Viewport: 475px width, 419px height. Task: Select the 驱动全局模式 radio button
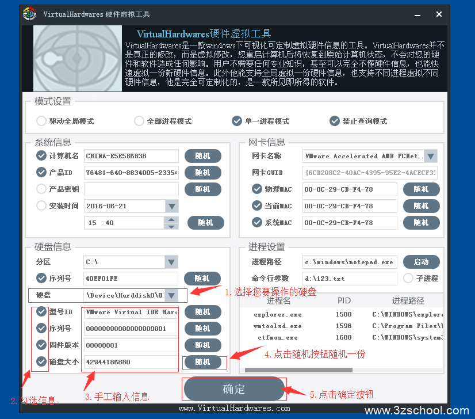coord(41,121)
